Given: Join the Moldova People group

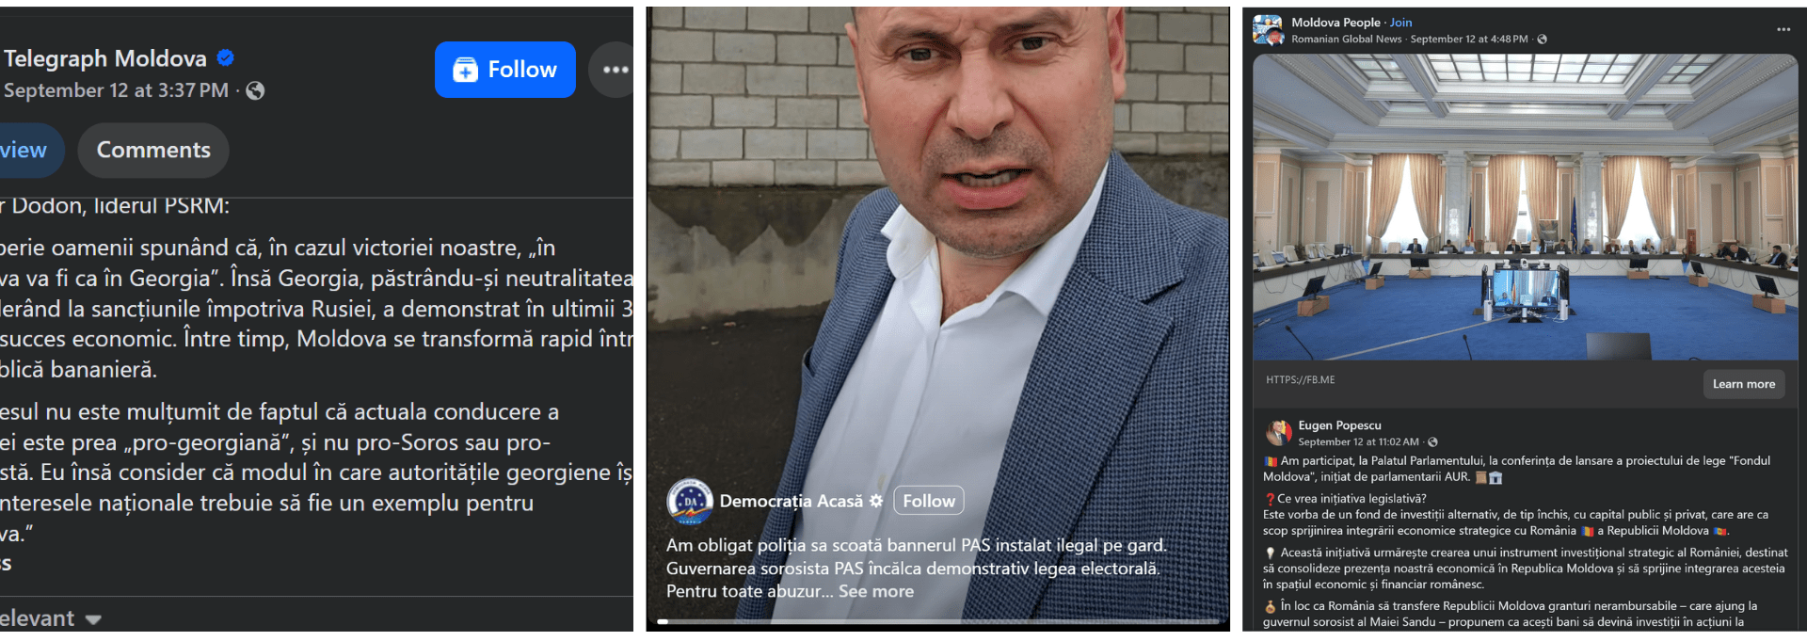Looking at the screenshot, I should 1400,23.
